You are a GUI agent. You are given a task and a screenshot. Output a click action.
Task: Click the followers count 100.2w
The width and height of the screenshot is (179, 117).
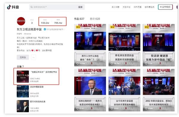pos(45,23)
